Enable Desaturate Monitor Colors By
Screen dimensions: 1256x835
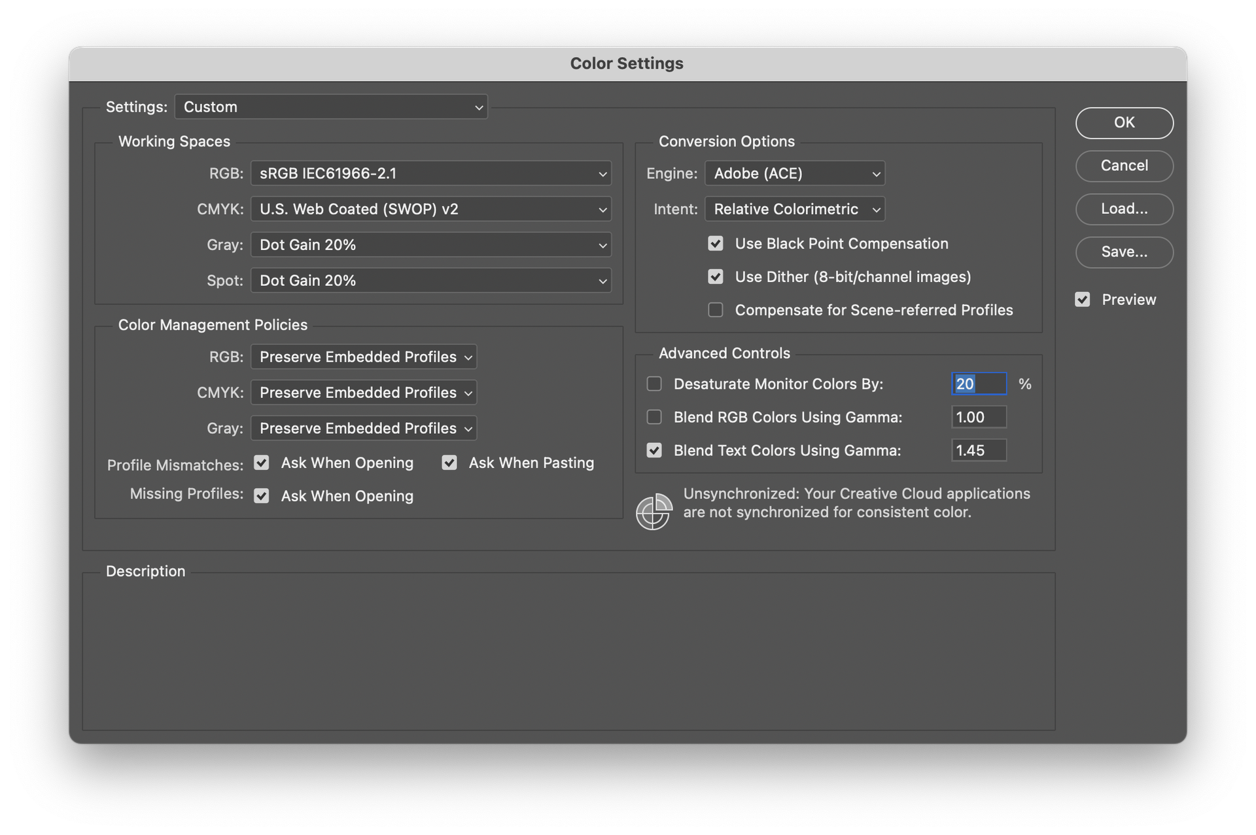tap(654, 383)
